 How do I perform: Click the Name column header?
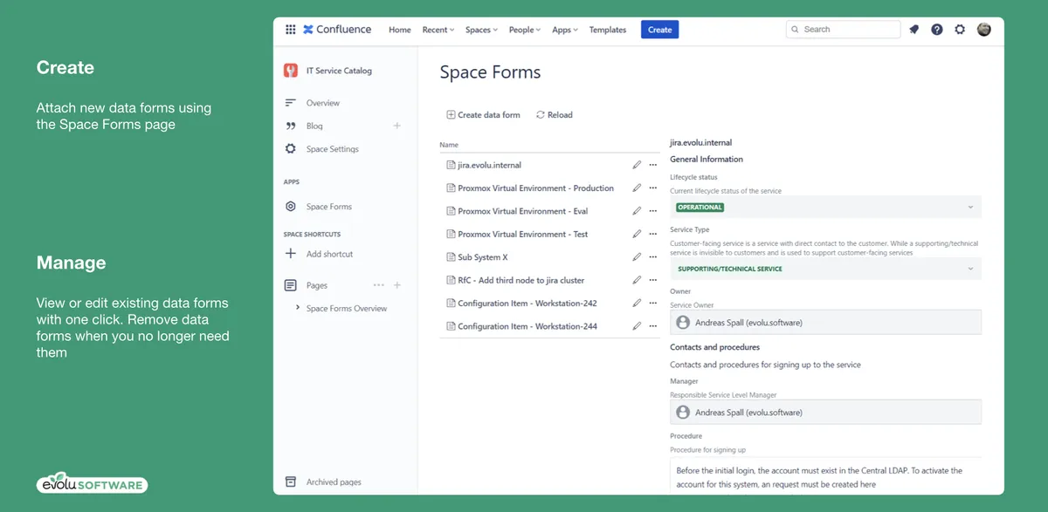click(x=449, y=145)
